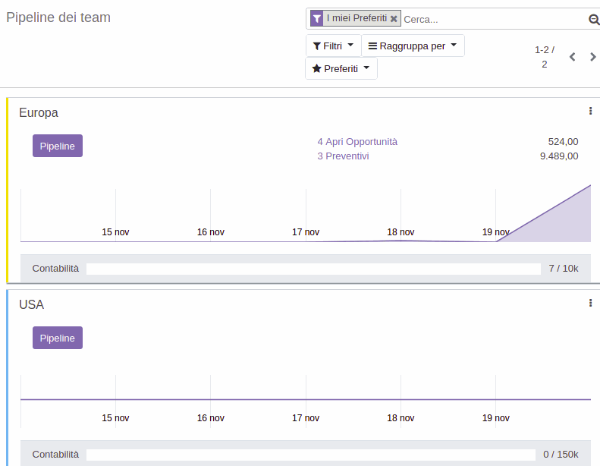Click the search magnifier icon

(594, 19)
